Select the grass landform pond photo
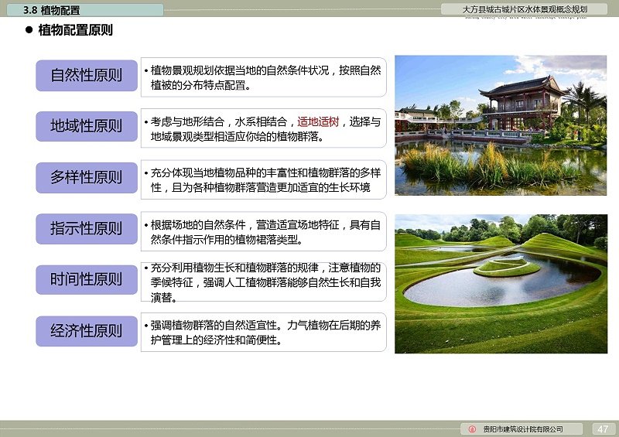Image resolution: width=619 pixels, height=437 pixels. point(501,284)
